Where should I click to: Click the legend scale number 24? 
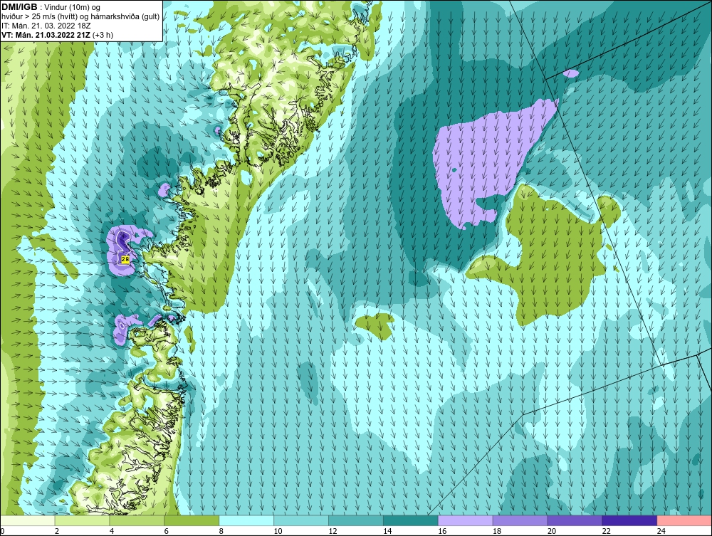(661, 531)
